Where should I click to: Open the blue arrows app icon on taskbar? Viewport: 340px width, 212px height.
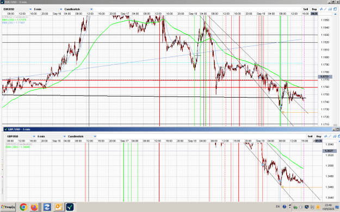[x=47, y=207]
